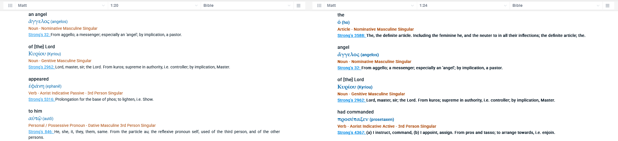Expand the left pane Bible version dropdown
The width and height of the screenshot is (618, 141).
(x=247, y=5)
